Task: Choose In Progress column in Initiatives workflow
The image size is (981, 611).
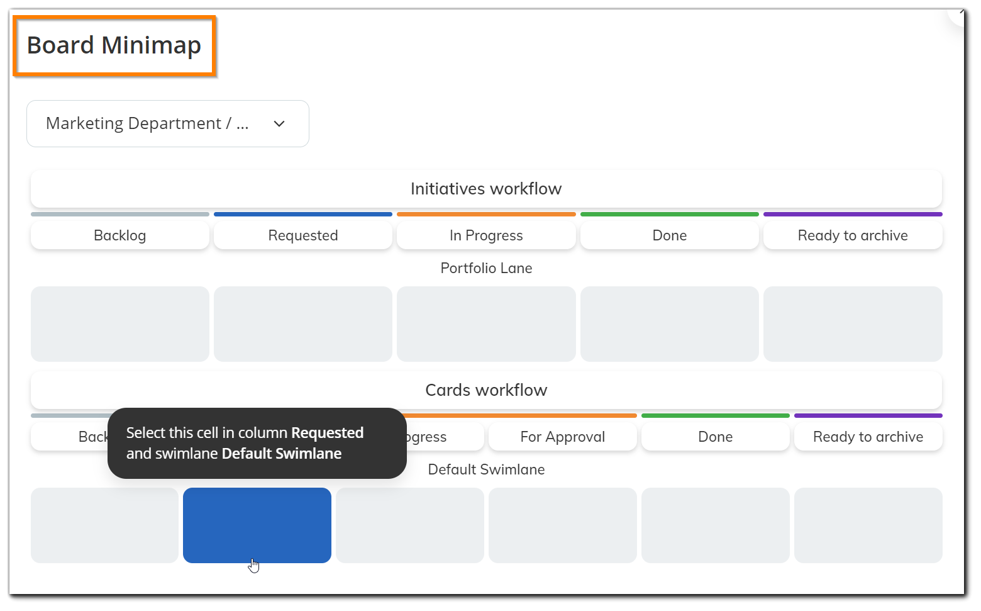Action: 486,235
